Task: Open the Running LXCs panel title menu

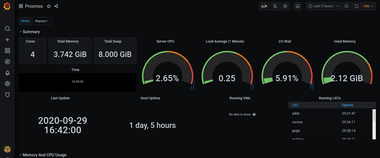Action: (330, 98)
